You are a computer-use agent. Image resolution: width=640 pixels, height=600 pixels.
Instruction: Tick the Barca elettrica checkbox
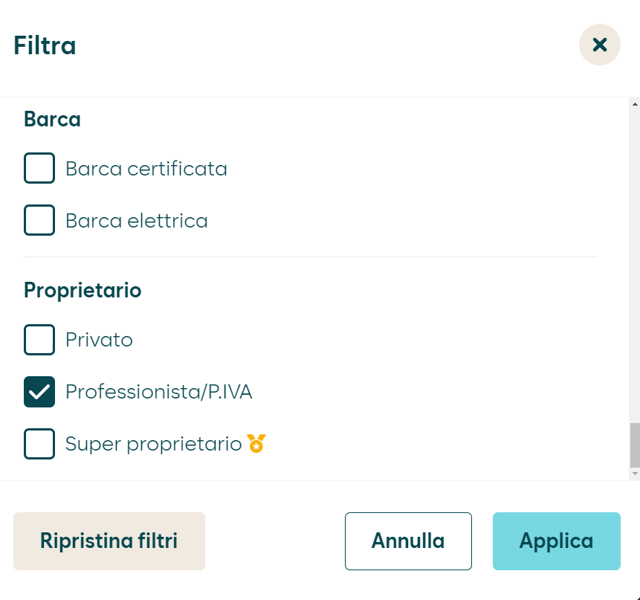point(39,220)
